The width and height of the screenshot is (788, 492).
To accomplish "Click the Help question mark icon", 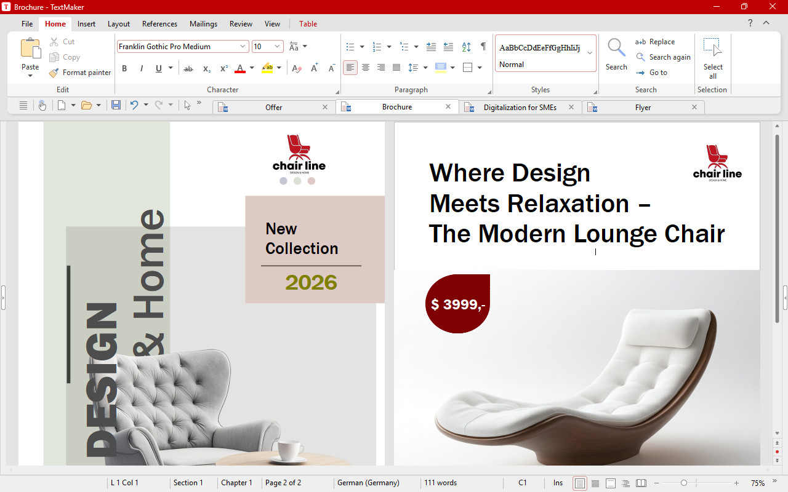I will (x=750, y=23).
